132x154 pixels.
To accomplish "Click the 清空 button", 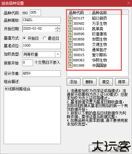I will pyautogui.click(x=106, y=82).
